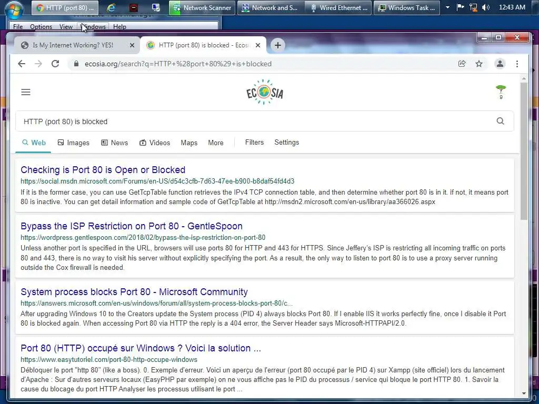Click the scrollbar down arrow
This screenshot has width=539, height=404.
point(524,393)
